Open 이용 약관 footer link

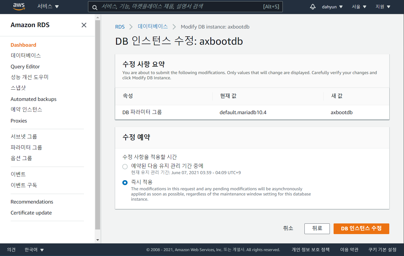tap(349, 250)
